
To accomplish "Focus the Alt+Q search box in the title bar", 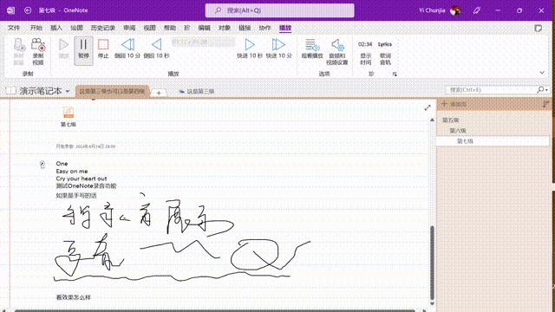I will pyautogui.click(x=279, y=10).
